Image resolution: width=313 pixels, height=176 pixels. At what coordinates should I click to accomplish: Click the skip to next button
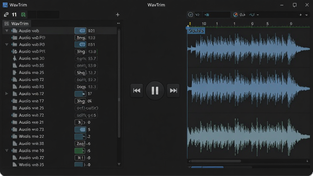click(173, 90)
